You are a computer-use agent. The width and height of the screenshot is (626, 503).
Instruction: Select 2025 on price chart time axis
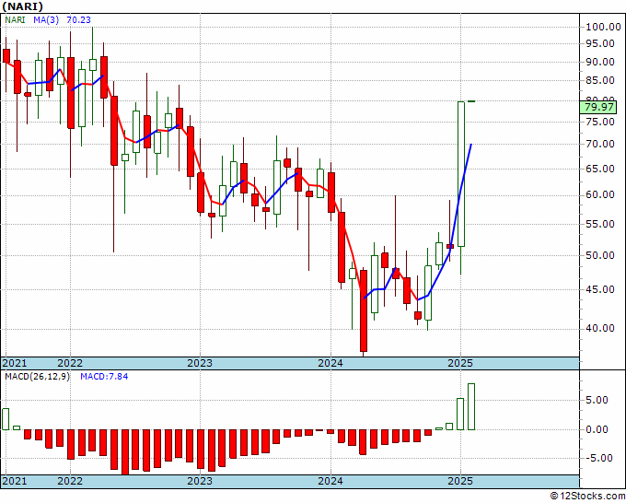460,363
